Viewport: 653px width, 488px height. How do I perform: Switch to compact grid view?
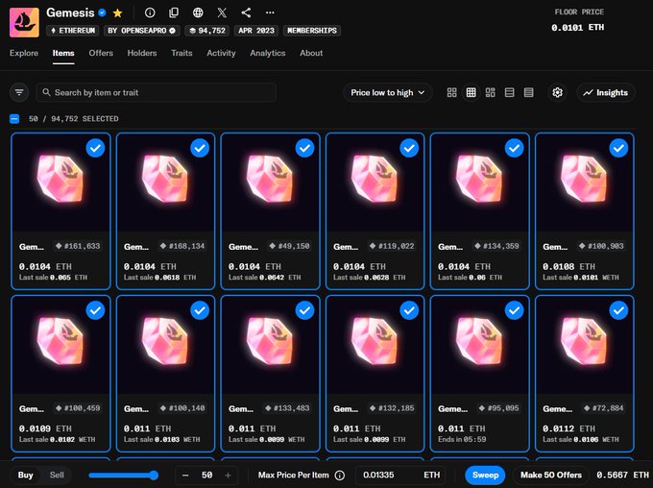[x=471, y=92]
